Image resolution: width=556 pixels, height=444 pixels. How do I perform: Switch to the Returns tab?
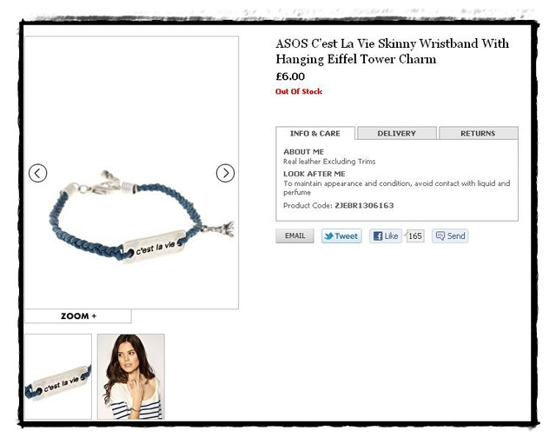click(479, 133)
